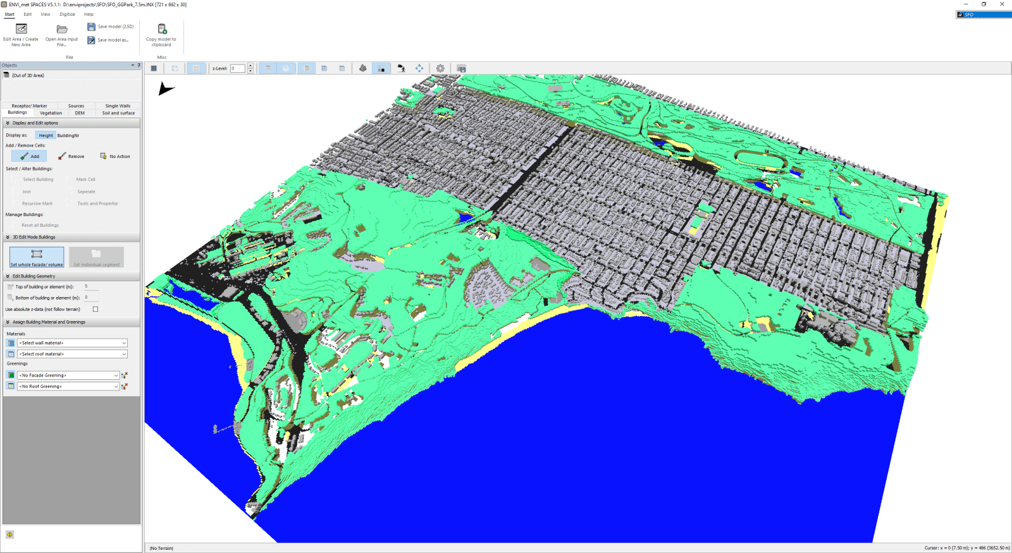This screenshot has width=1012, height=553.
Task: Collapse Display and Edit options section
Action: [x=8, y=123]
